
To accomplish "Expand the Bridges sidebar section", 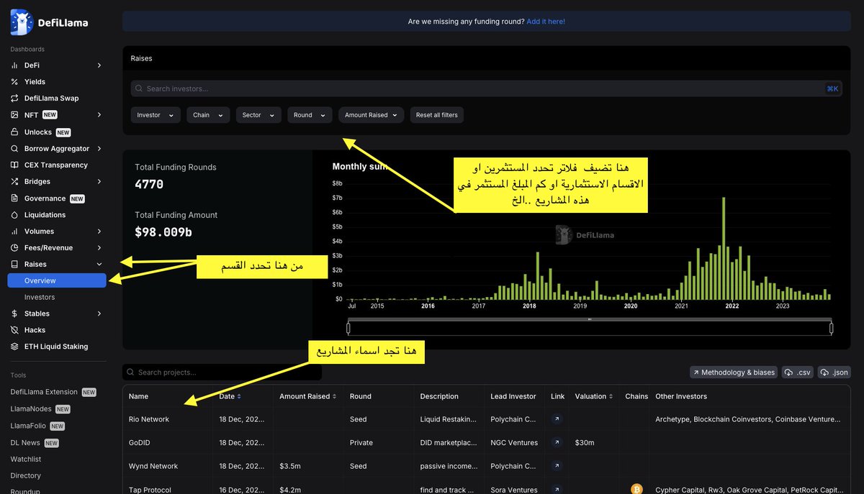I will (x=99, y=182).
